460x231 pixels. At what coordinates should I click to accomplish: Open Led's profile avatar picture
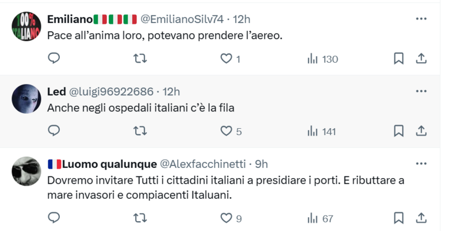pos(26,97)
